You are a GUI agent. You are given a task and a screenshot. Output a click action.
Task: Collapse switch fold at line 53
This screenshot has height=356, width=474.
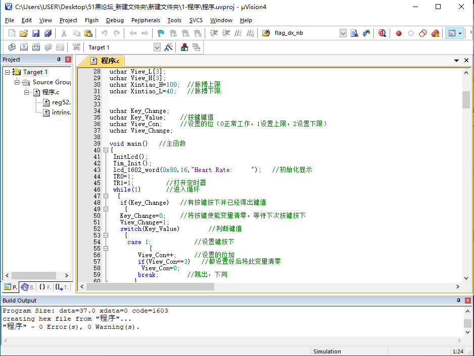click(x=106, y=235)
